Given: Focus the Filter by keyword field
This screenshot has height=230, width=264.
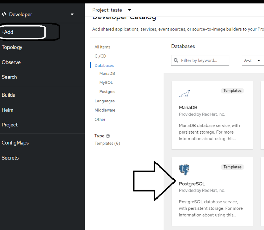Looking at the screenshot, I should pyautogui.click(x=200, y=60).
